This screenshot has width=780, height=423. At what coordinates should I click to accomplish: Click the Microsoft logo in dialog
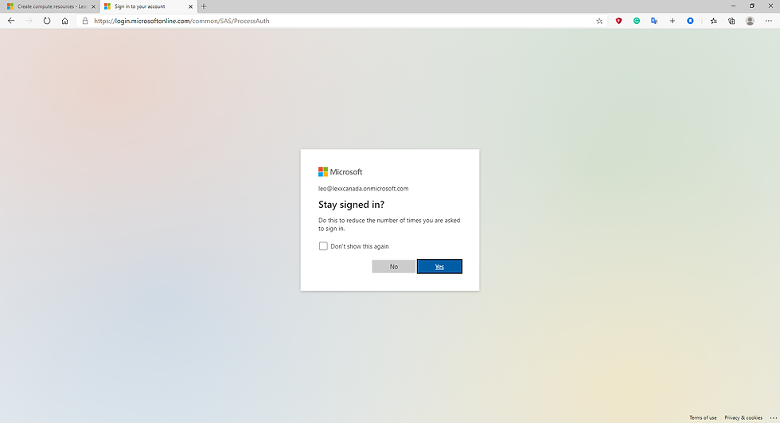(x=341, y=172)
